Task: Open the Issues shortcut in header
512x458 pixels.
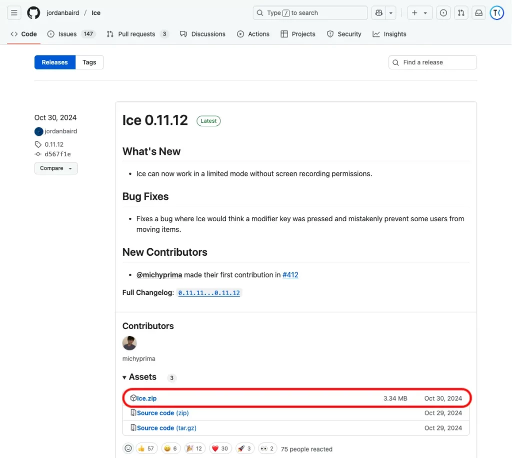Action: 443,12
